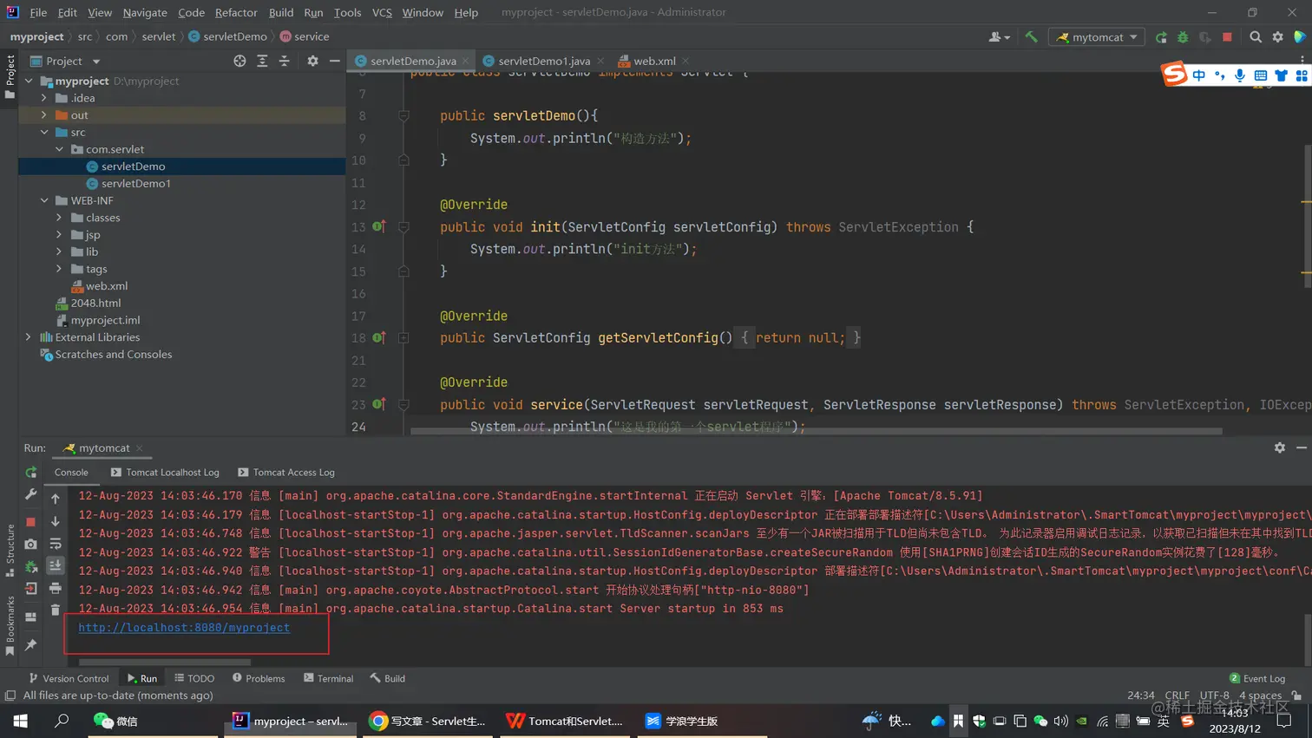
Task: Expand the External Libraries node
Action: pyautogui.click(x=29, y=337)
